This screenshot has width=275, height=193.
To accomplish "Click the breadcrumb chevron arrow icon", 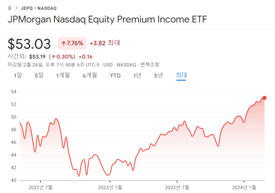I will [16, 8].
